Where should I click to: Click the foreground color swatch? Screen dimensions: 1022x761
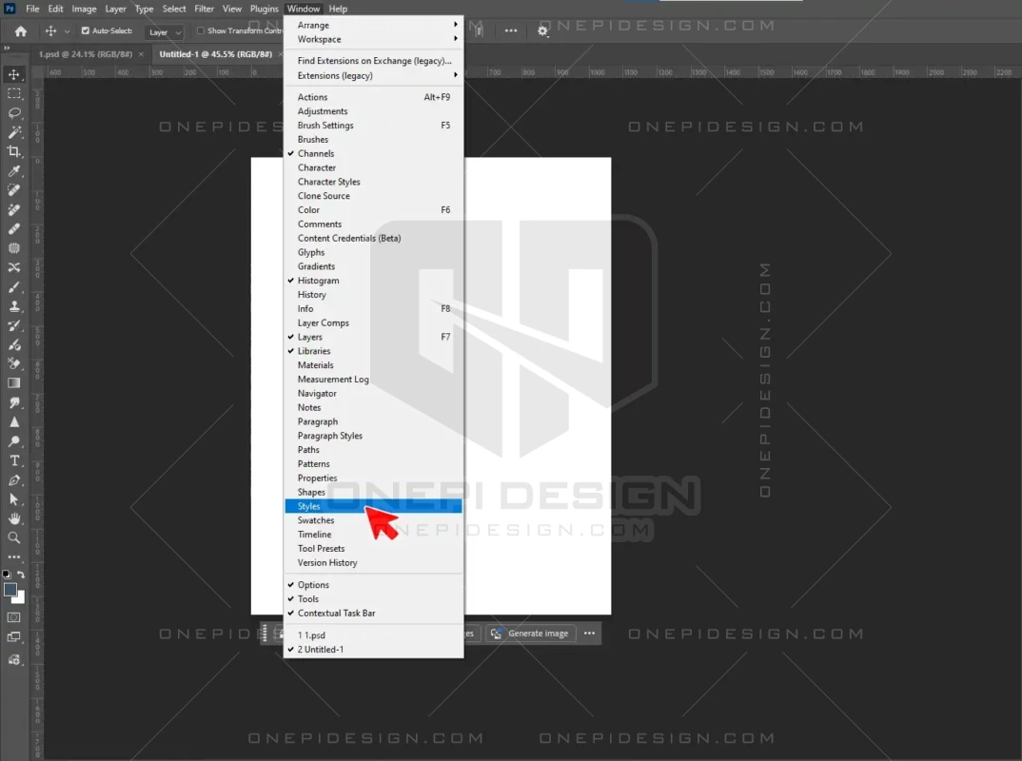tap(10, 590)
